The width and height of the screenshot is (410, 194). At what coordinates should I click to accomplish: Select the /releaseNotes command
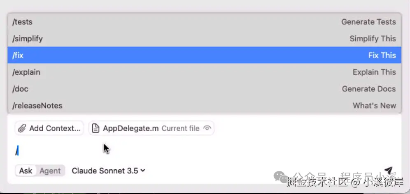204,106
